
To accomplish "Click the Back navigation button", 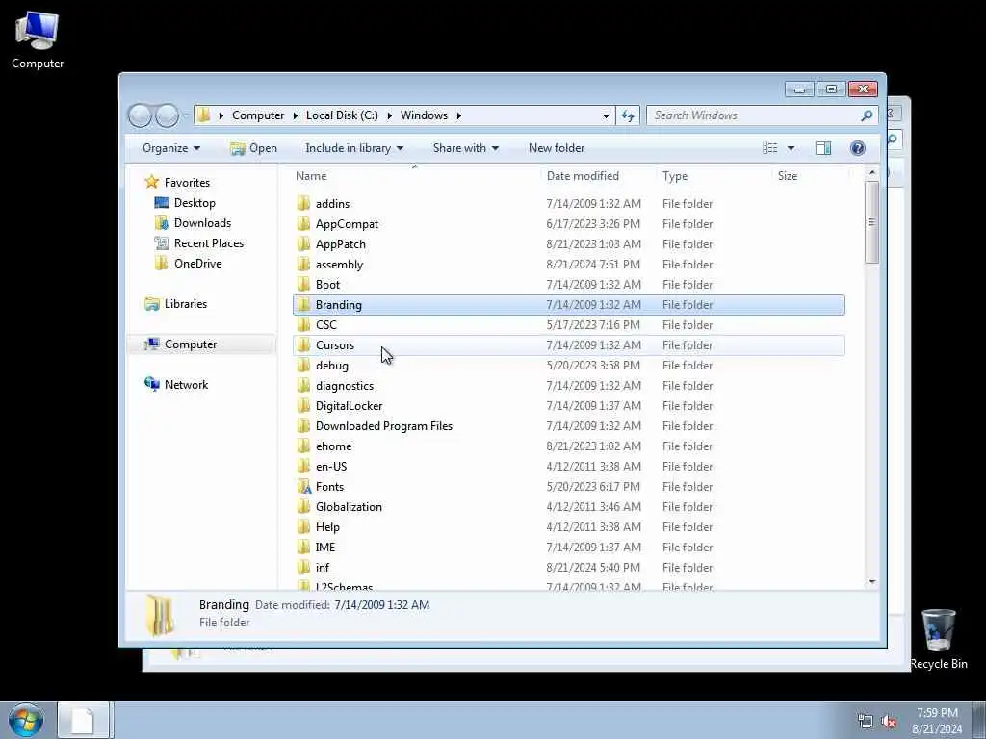I will (140, 115).
